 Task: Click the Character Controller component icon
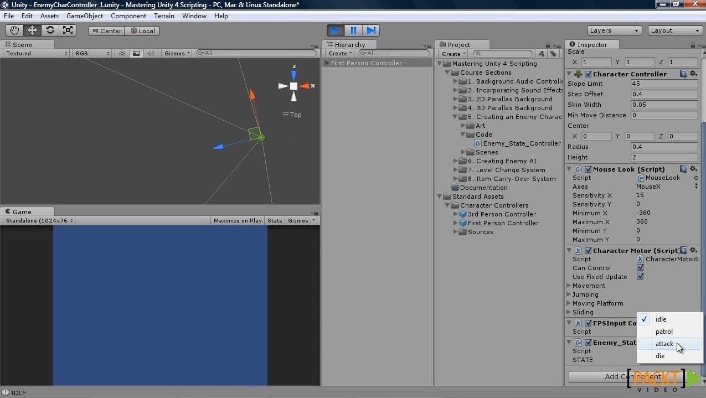(579, 74)
